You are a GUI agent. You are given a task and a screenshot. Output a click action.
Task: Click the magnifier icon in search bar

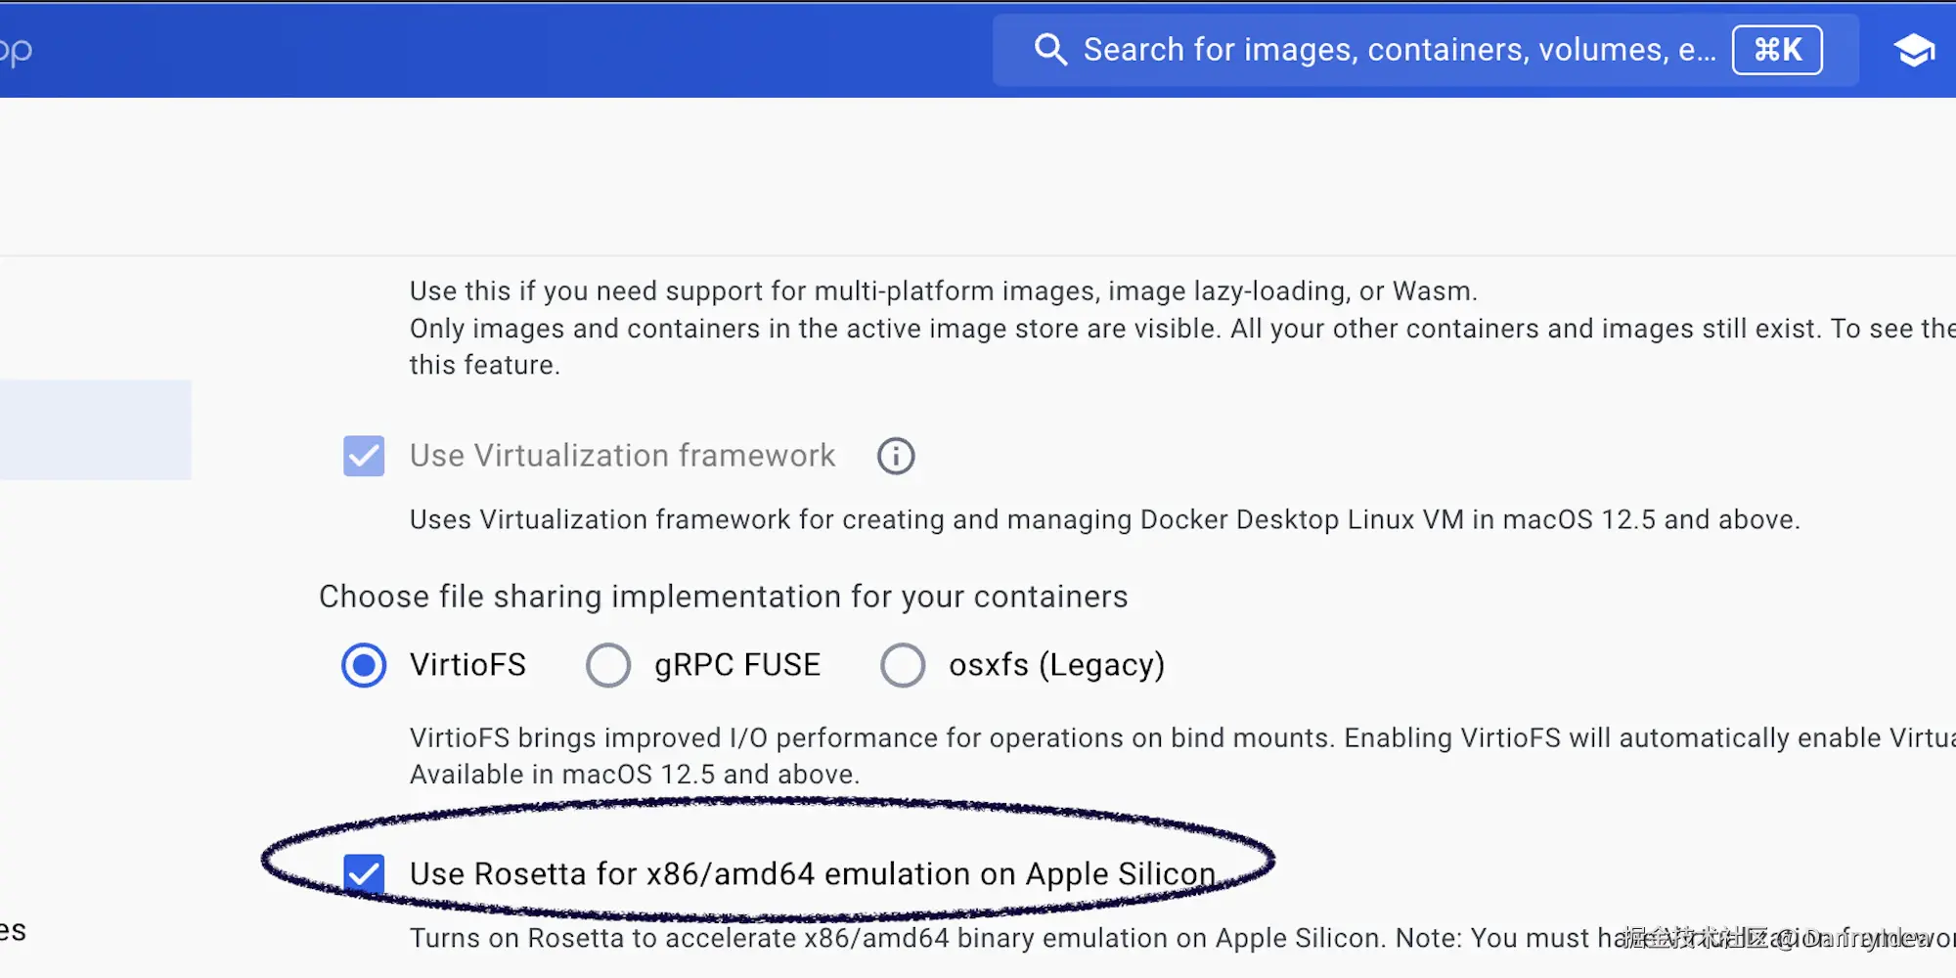pyautogui.click(x=1049, y=49)
